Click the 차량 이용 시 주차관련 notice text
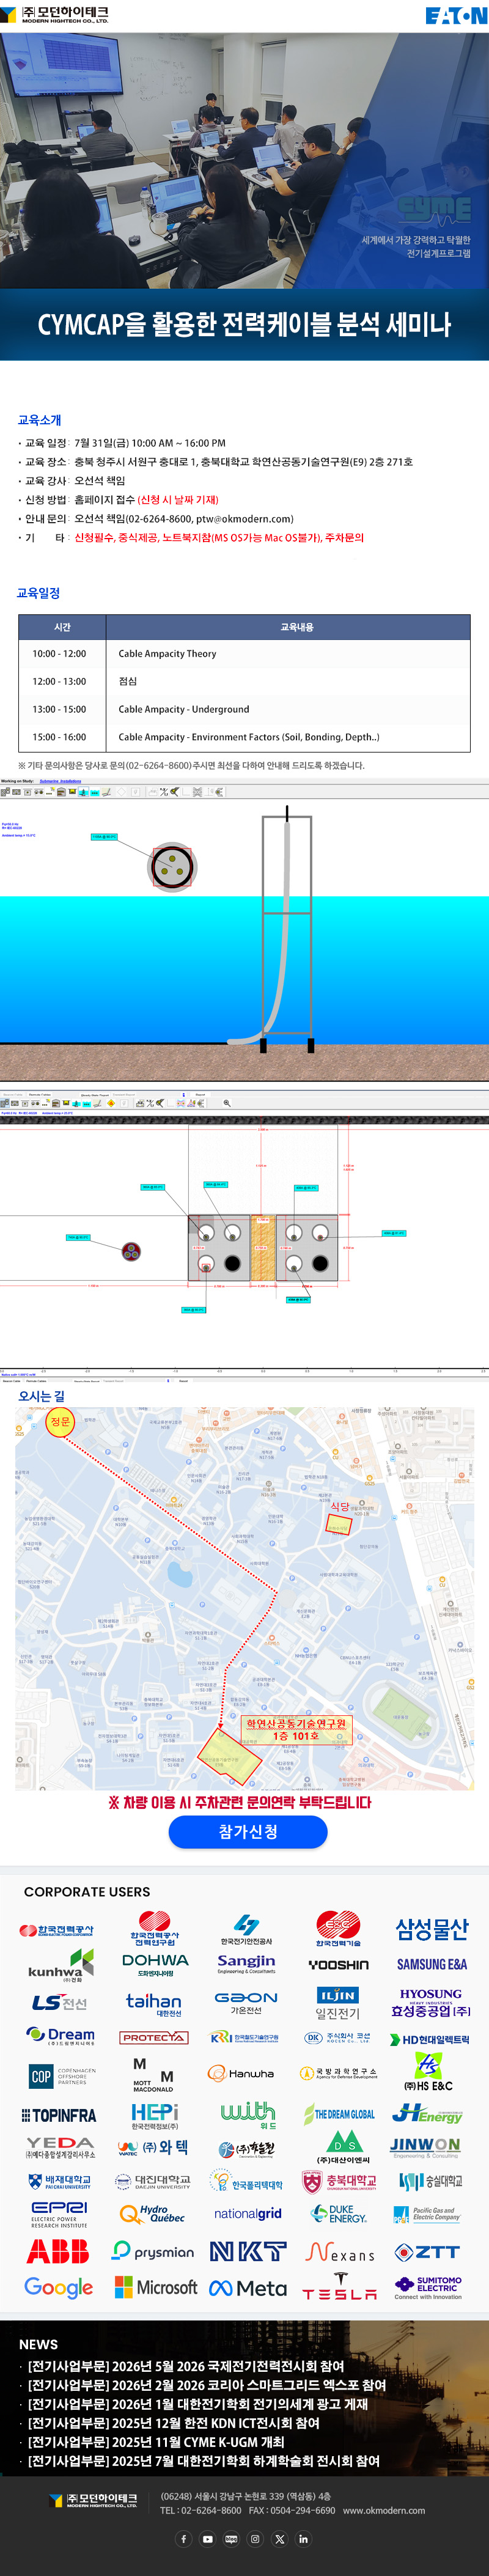This screenshot has height=2576, width=489. pyautogui.click(x=239, y=1802)
